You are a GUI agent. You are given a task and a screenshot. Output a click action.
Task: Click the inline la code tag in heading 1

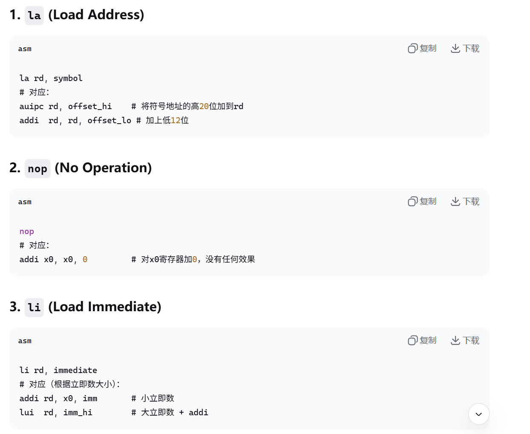(x=34, y=15)
